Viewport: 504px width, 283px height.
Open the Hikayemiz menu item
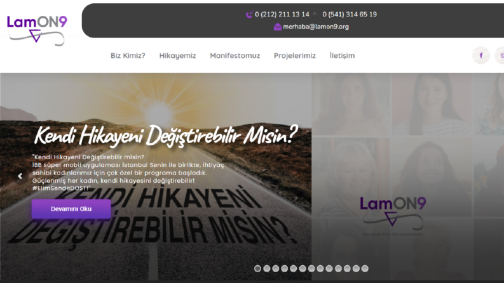pyautogui.click(x=177, y=55)
